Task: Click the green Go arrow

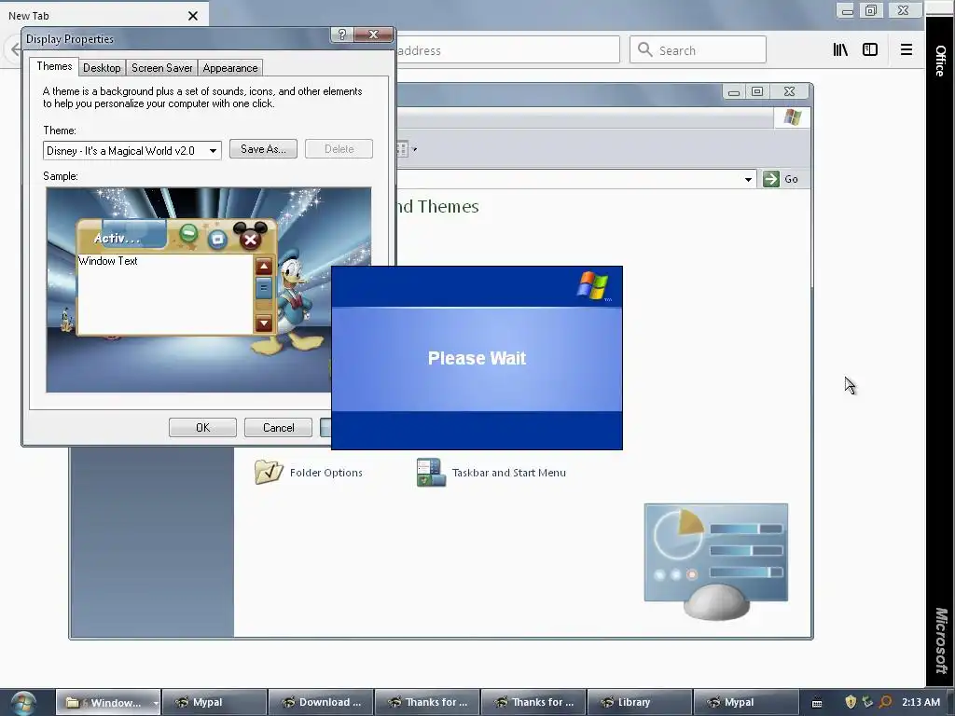Action: 771,179
